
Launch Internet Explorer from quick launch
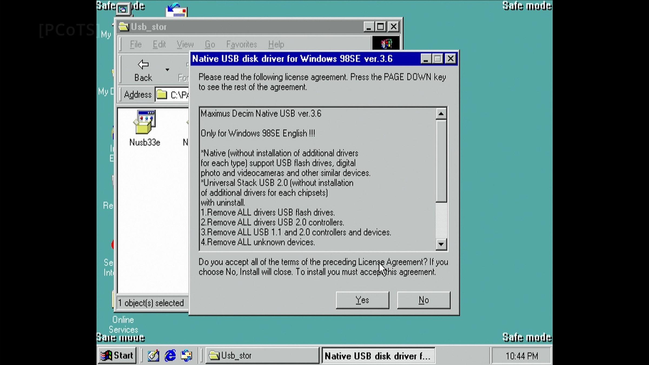[x=170, y=356]
